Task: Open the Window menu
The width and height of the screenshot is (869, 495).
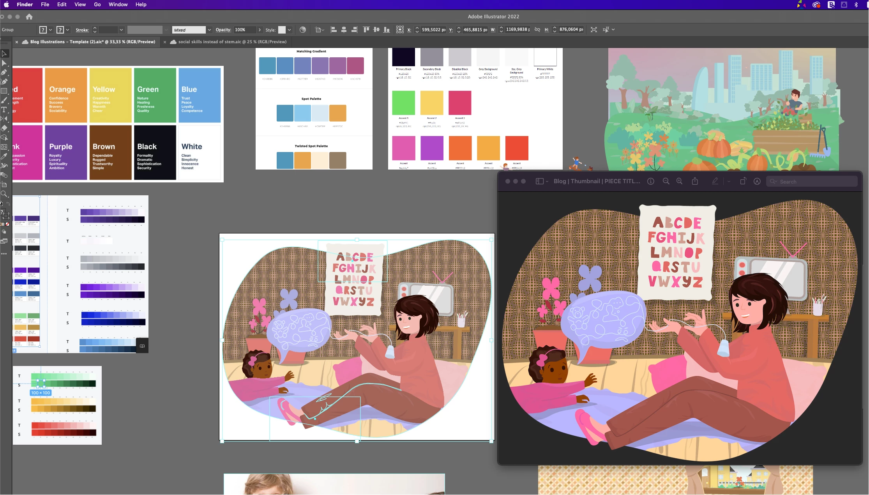Action: pyautogui.click(x=118, y=4)
